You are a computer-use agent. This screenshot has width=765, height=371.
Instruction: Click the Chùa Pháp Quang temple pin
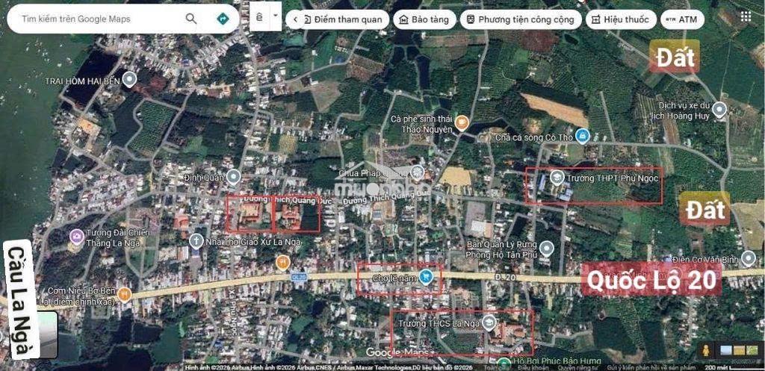tap(417, 172)
